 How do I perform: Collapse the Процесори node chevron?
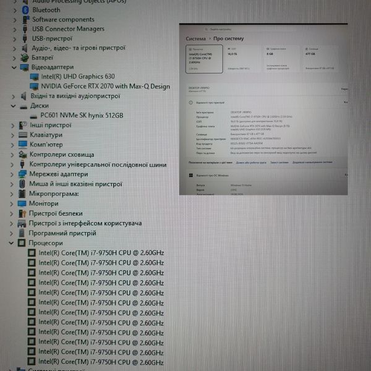point(11,243)
